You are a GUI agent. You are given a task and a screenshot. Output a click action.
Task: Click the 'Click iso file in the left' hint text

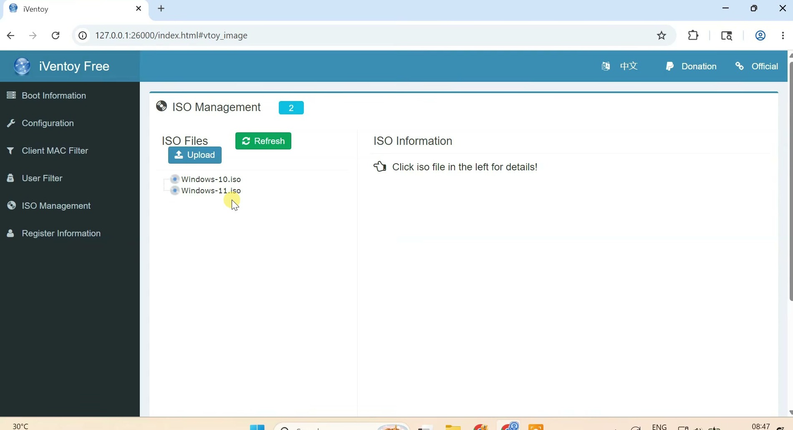(465, 167)
